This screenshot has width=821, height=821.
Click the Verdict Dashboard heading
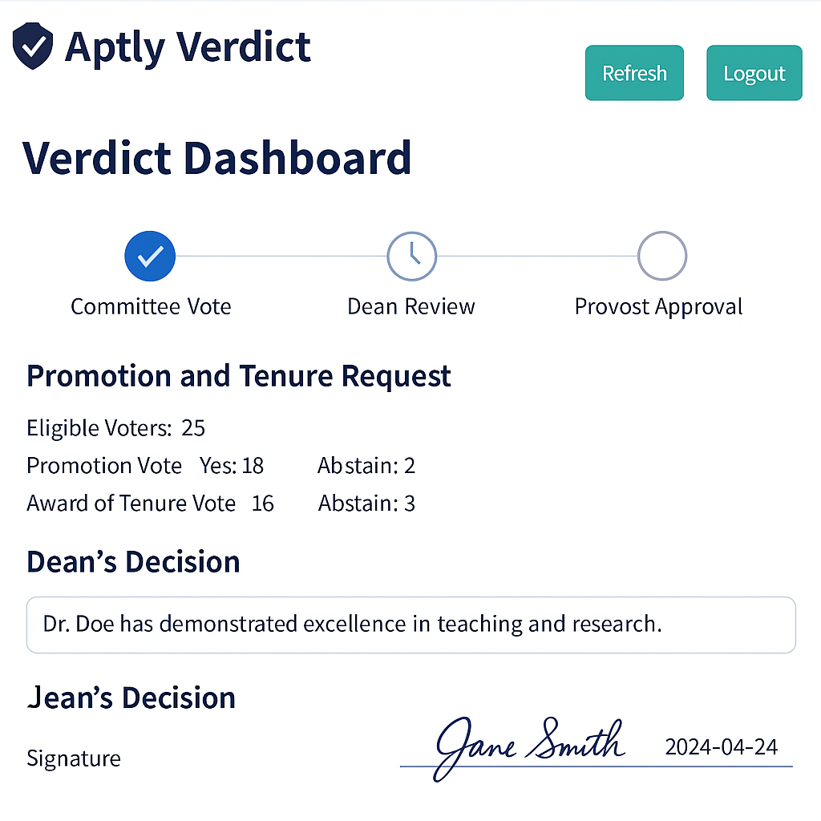217,158
